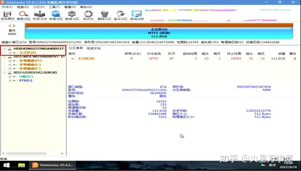Click the disk icon beside HD1:WDCWD5000BPVT
This screenshot has height=171, width=301.
[10, 57]
